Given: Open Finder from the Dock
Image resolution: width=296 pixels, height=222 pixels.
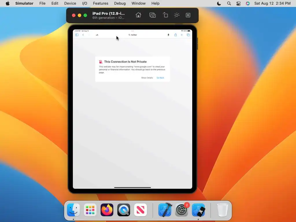Looking at the screenshot, I should pyautogui.click(x=73, y=210).
